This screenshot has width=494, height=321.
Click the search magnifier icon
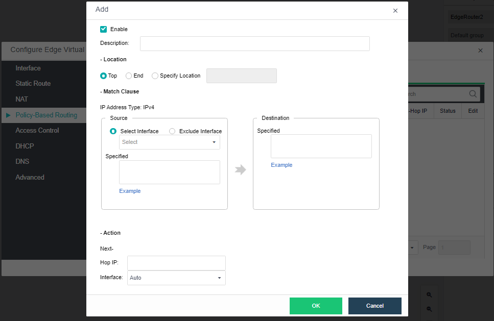point(473,94)
